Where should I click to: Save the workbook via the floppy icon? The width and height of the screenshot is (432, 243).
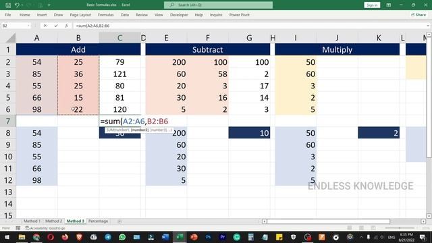pos(8,5)
